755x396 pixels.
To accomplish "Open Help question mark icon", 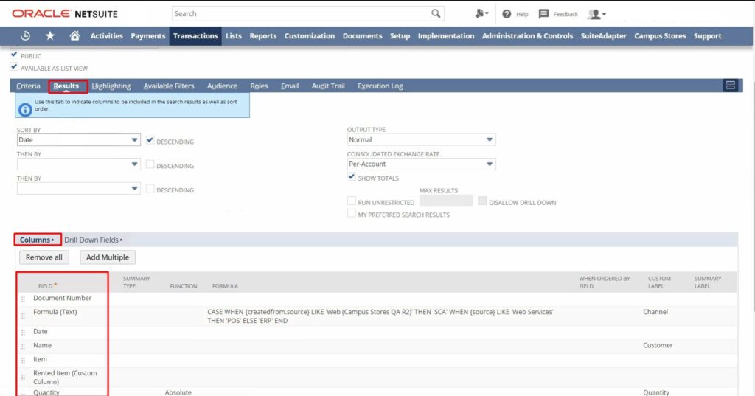I will (507, 14).
